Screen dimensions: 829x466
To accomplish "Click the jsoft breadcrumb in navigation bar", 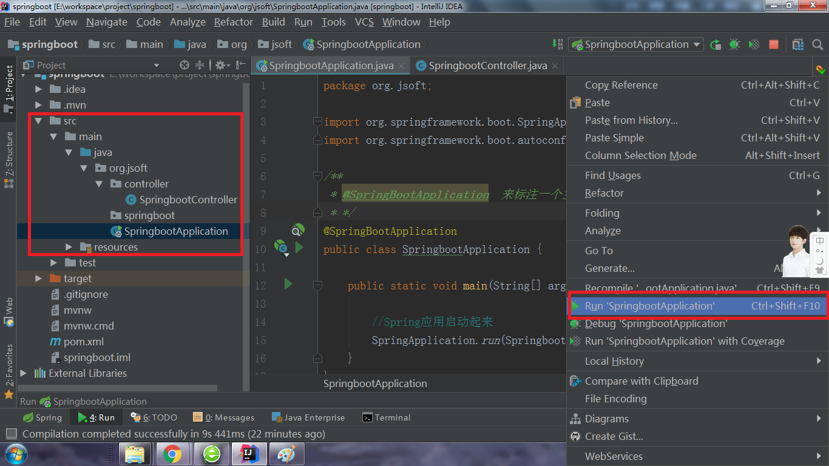I will [x=275, y=44].
